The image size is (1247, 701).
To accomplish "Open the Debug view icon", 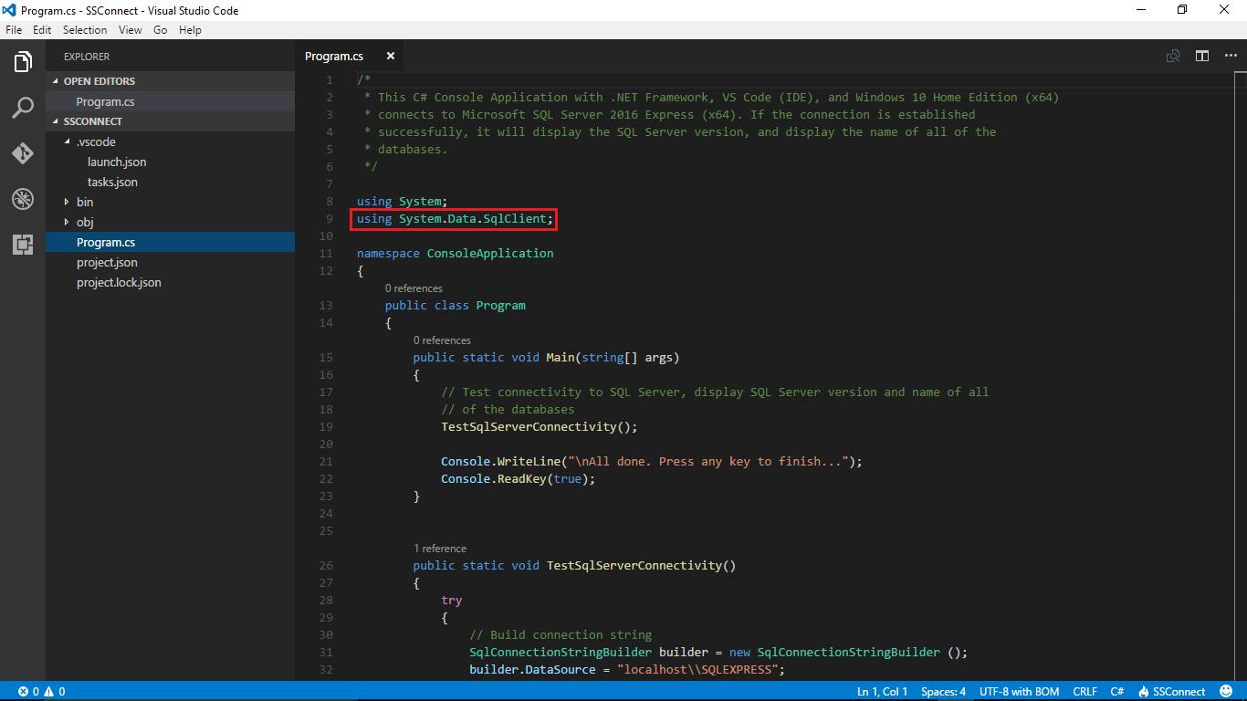I will (x=23, y=199).
